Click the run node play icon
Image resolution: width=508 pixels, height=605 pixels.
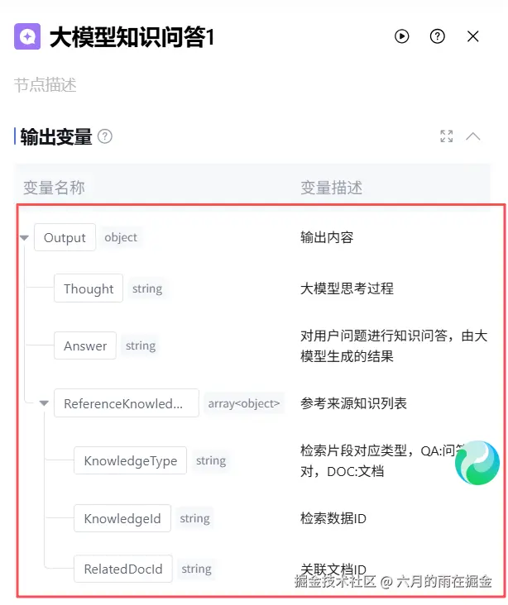402,36
